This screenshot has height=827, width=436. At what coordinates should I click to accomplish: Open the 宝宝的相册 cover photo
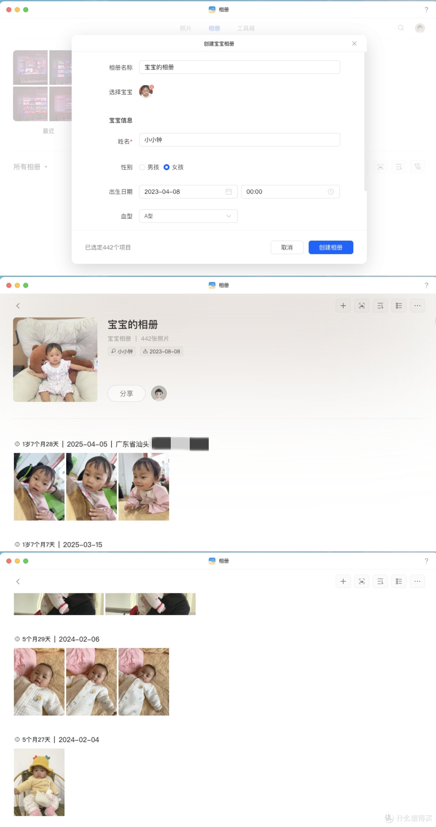(x=55, y=360)
